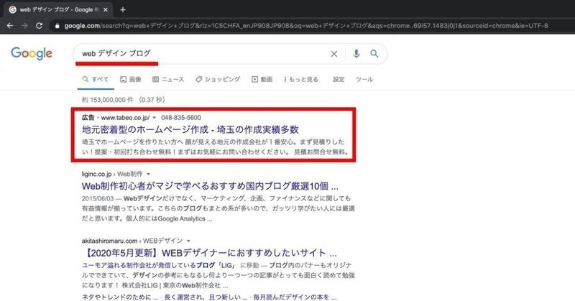The image size is (575, 301).
Task: Click the 毎月読んだデザインの本を sitelink
Action: click(295, 297)
